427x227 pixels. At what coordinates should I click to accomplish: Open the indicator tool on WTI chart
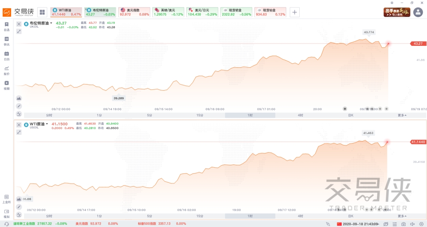click(x=19, y=214)
